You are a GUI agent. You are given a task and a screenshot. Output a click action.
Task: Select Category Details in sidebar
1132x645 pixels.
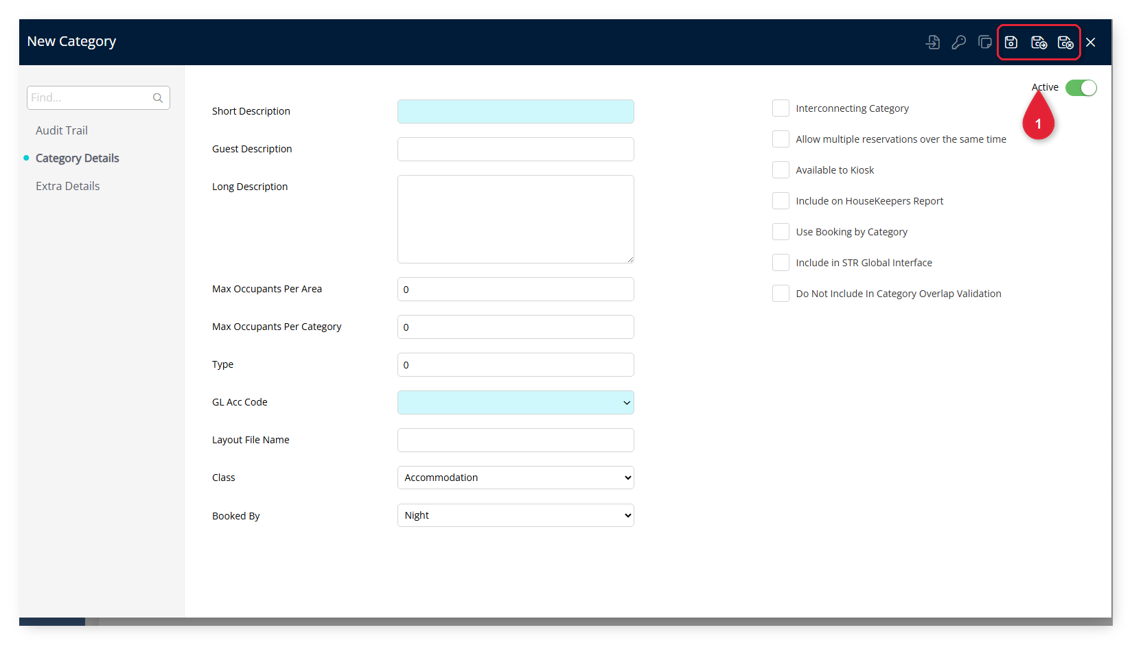tap(77, 159)
